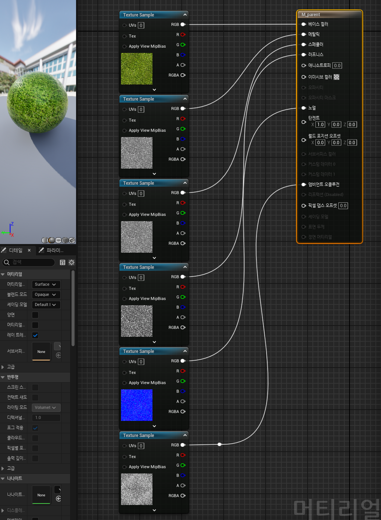This screenshot has height=520, width=381.
Task: Edit 탄젠트 X 1.0 value field
Action: [320, 125]
